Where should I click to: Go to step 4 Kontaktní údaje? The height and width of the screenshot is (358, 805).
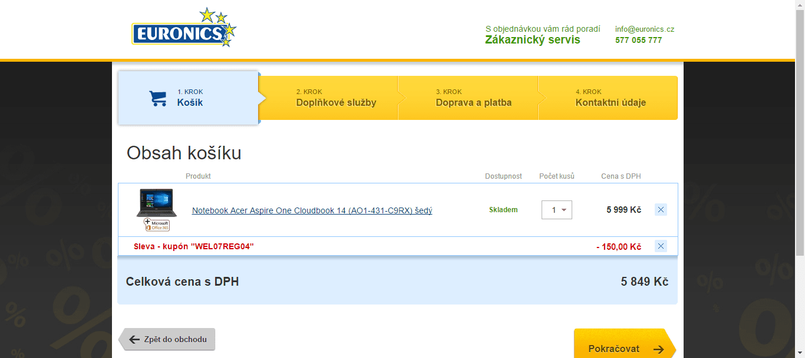click(608, 98)
